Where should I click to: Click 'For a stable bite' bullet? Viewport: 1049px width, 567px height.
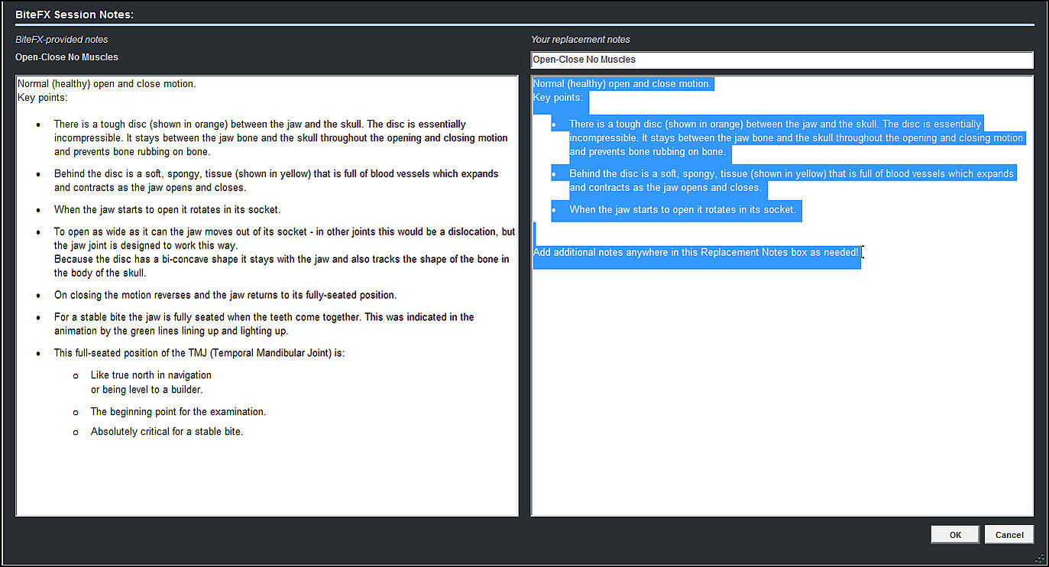pos(264,324)
